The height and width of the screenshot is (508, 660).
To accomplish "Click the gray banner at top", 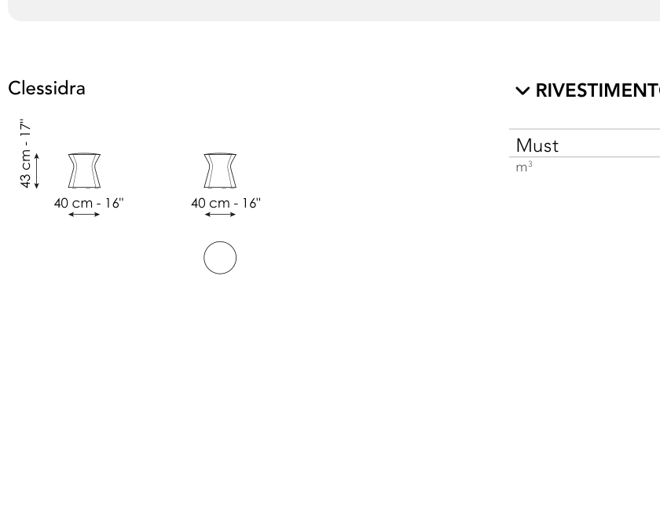I will coord(334,10).
